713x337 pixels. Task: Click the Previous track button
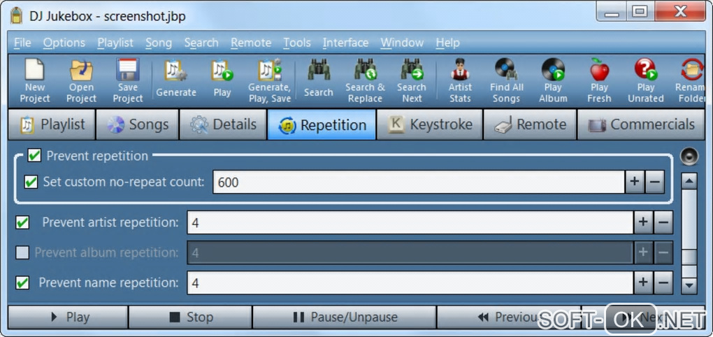508,317
